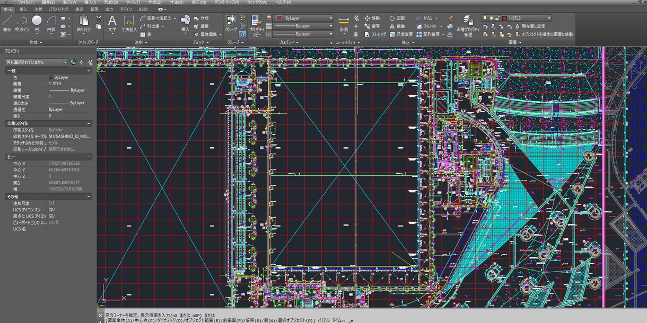Expand the ブロック panel dropdown

[200, 42]
